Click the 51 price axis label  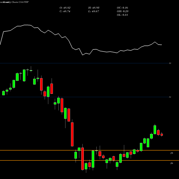[x=170, y=97]
